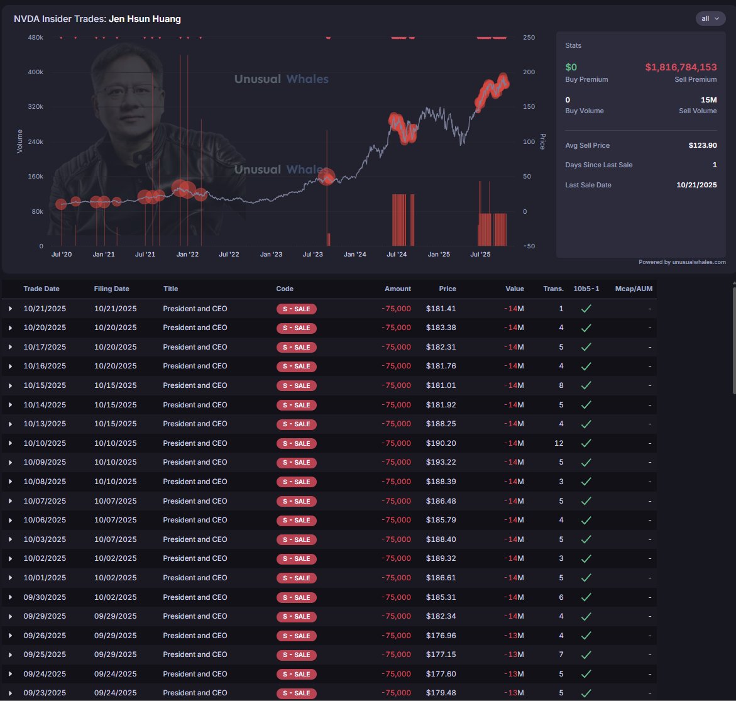This screenshot has height=701, width=736.
Task: Open the 'all' timeframe dropdown
Action: pyautogui.click(x=710, y=19)
